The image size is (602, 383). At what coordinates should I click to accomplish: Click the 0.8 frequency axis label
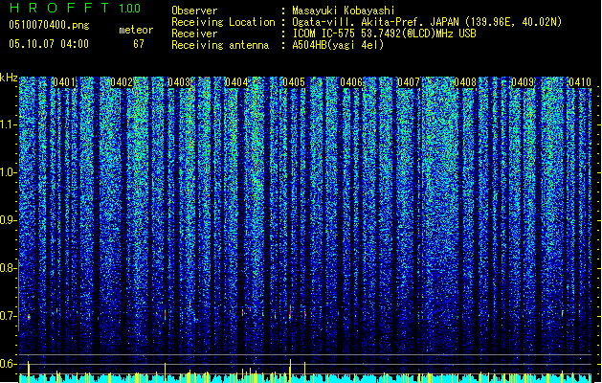(9, 268)
